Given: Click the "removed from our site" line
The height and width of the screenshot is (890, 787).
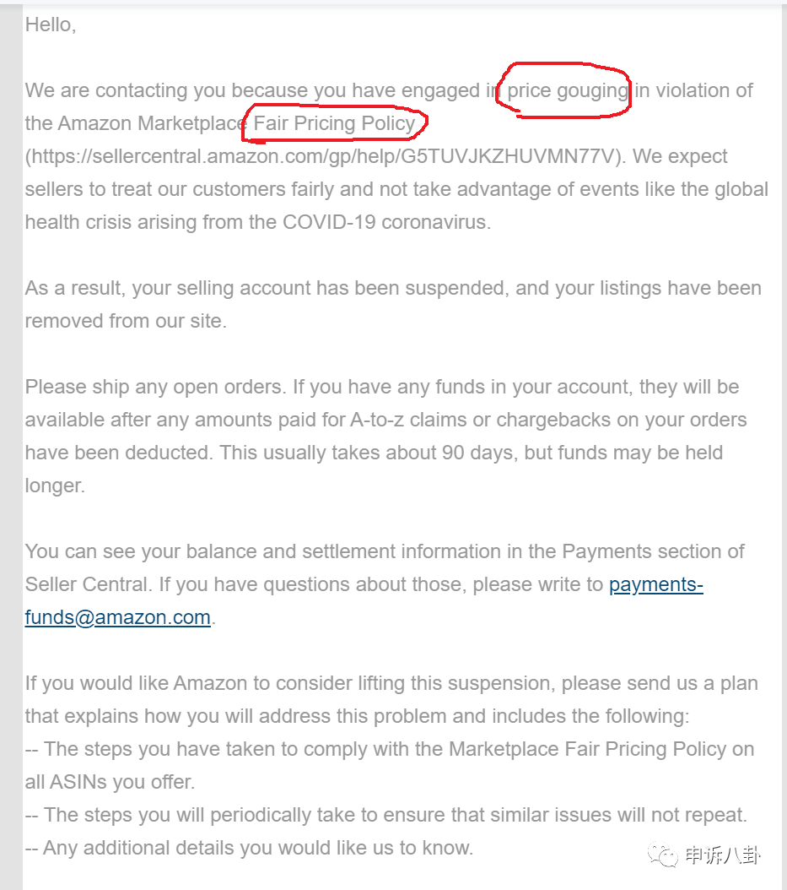Looking at the screenshot, I should [x=126, y=321].
